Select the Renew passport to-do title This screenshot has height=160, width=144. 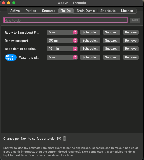[x=16, y=41]
